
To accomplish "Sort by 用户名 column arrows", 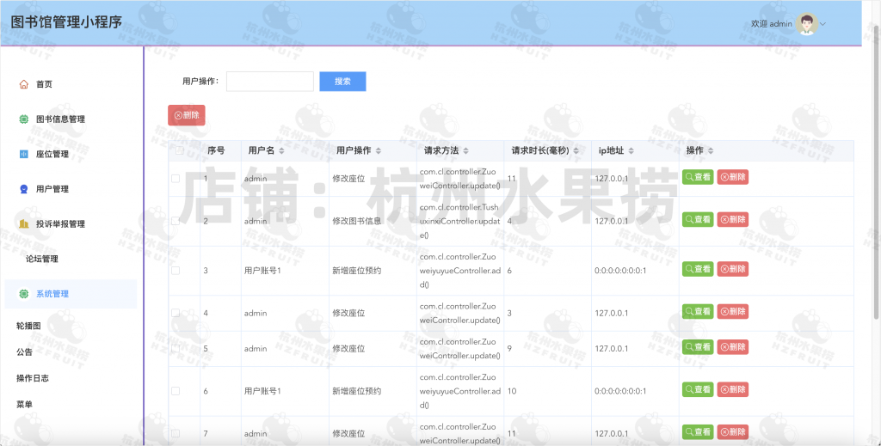I will 281,151.
